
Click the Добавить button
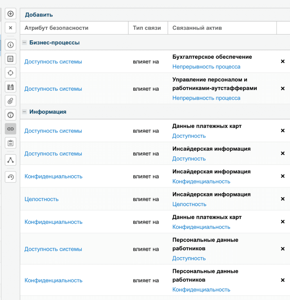coord(39,15)
